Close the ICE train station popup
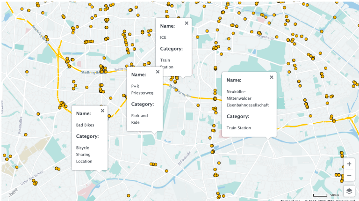 coord(187,23)
